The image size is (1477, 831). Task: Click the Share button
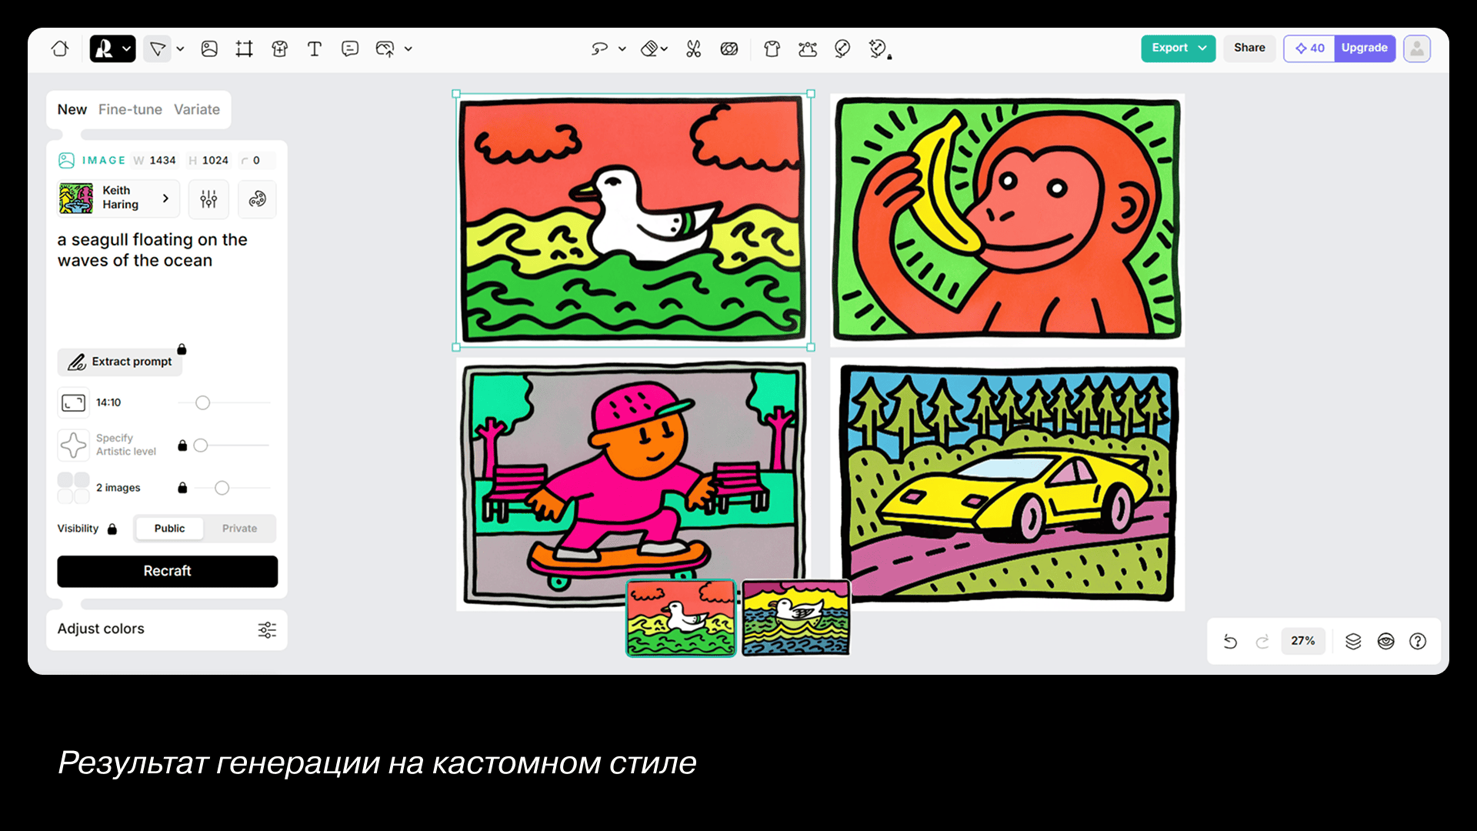1249,48
